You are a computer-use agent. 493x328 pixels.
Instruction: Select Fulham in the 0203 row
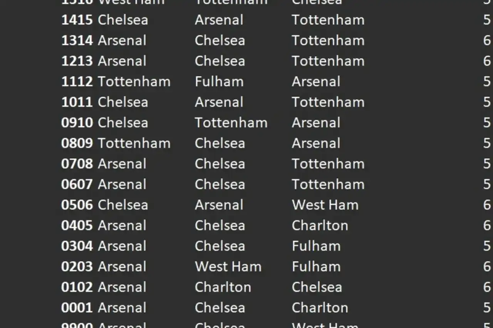click(316, 266)
